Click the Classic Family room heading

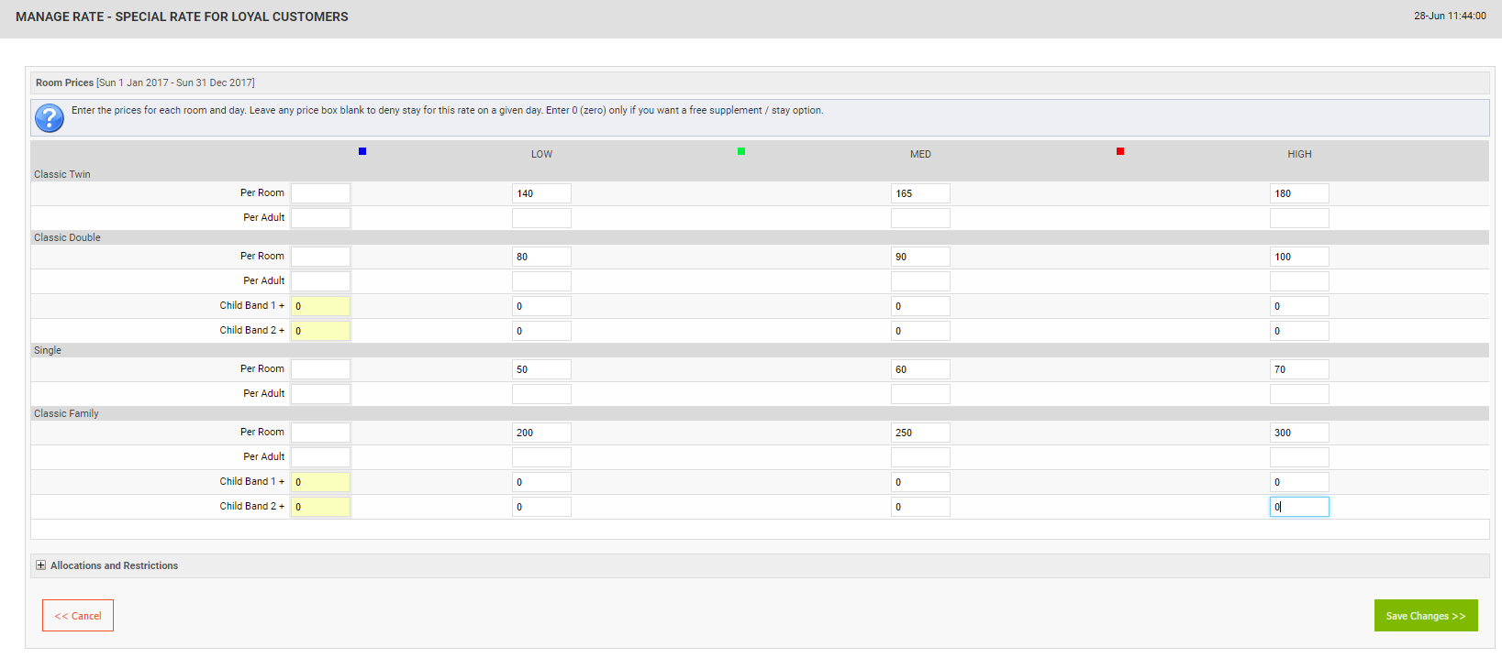66,413
